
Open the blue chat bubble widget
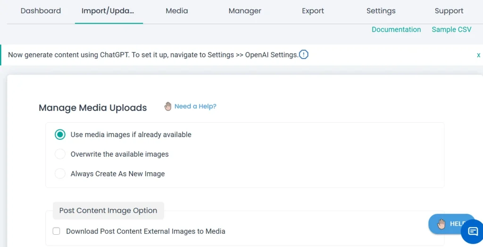click(x=472, y=231)
